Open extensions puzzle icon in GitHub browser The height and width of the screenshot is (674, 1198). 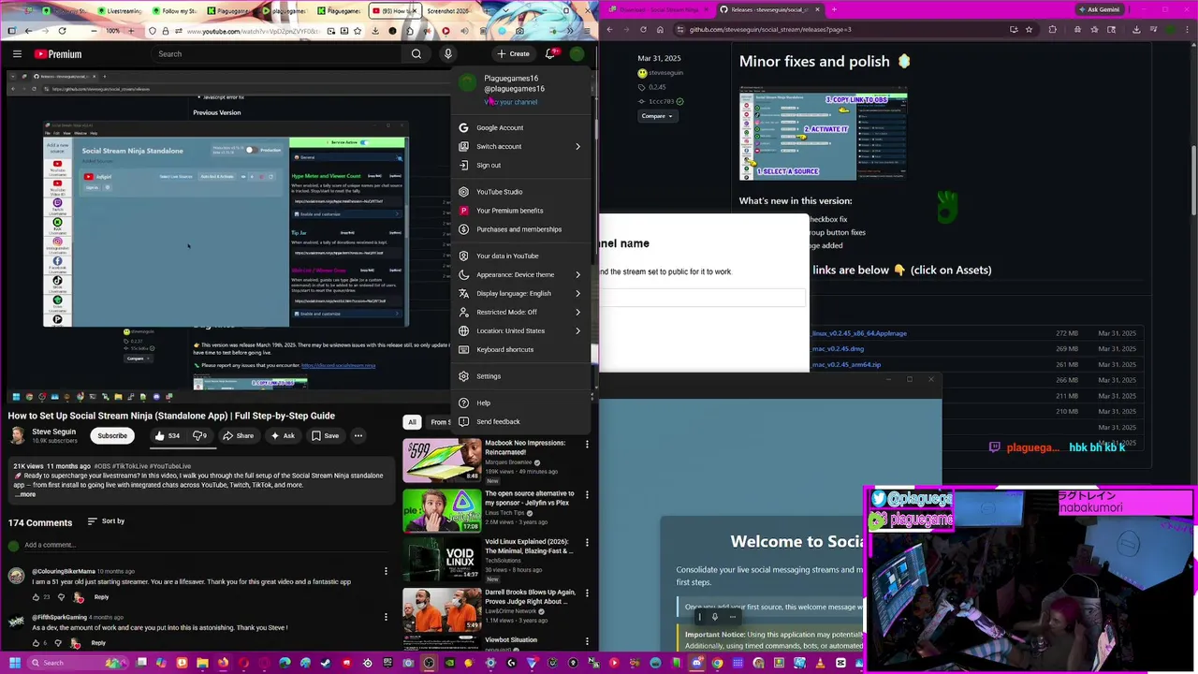1052,30
